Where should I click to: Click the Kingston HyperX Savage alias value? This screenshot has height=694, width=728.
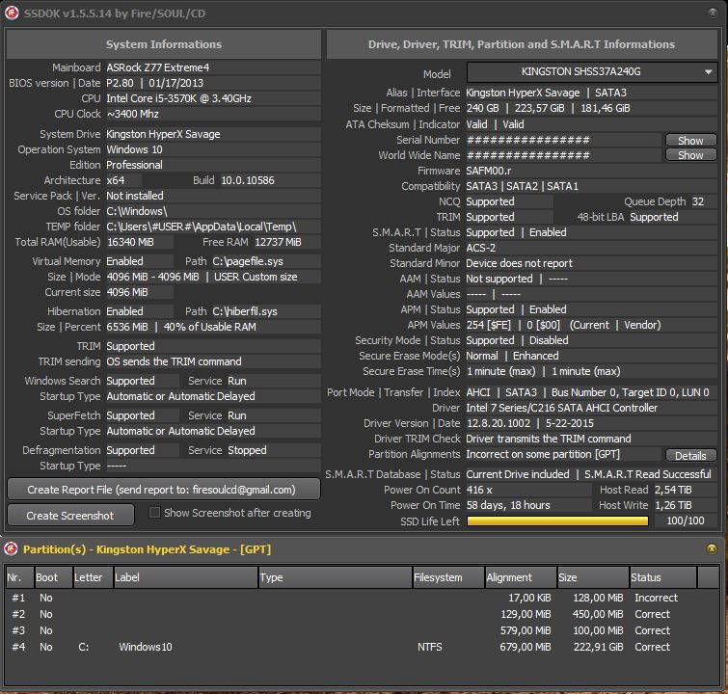[x=523, y=93]
